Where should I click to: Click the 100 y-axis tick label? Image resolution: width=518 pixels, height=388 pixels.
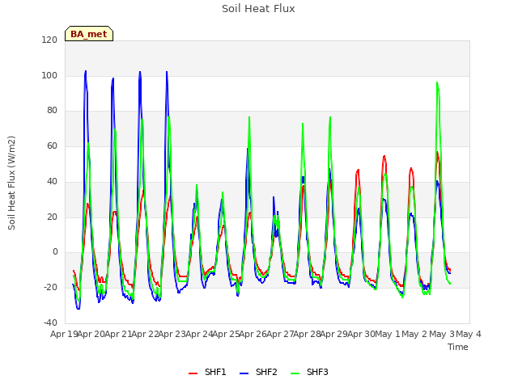(x=49, y=75)
